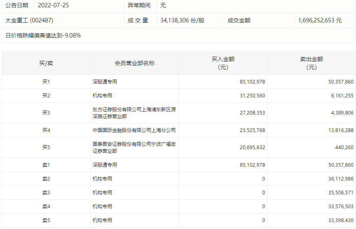Open 国泰君安证券宁波广福街证券营业部 entry

[x=134, y=148]
